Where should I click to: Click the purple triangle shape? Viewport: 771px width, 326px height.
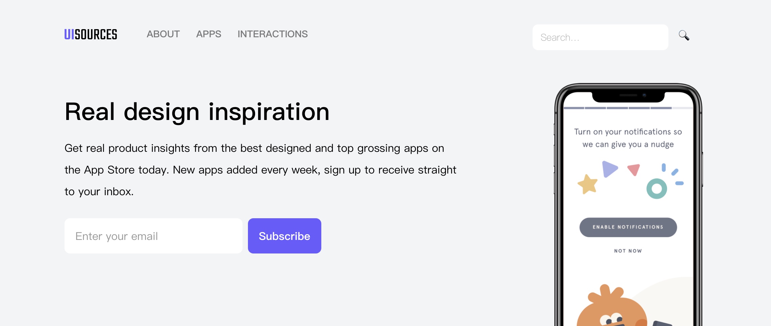point(609,169)
